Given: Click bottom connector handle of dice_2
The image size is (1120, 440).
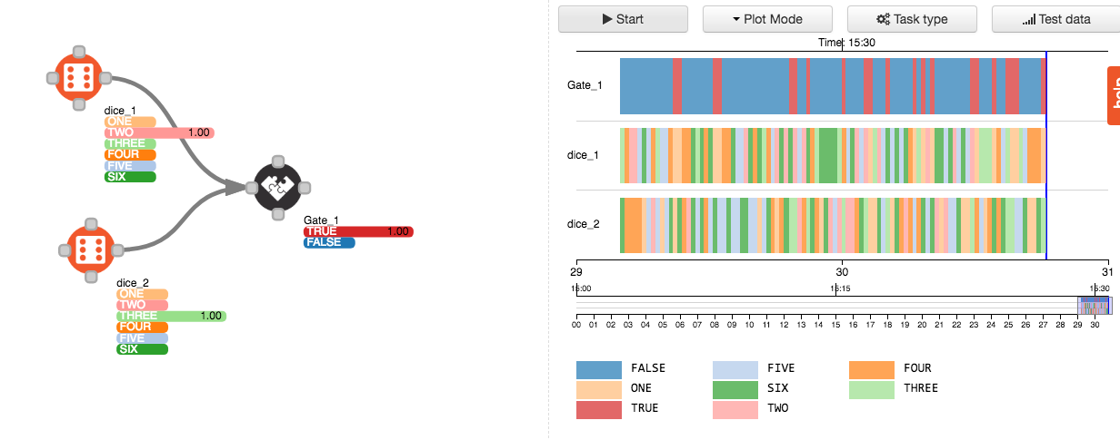Looking at the screenshot, I should [x=90, y=273].
